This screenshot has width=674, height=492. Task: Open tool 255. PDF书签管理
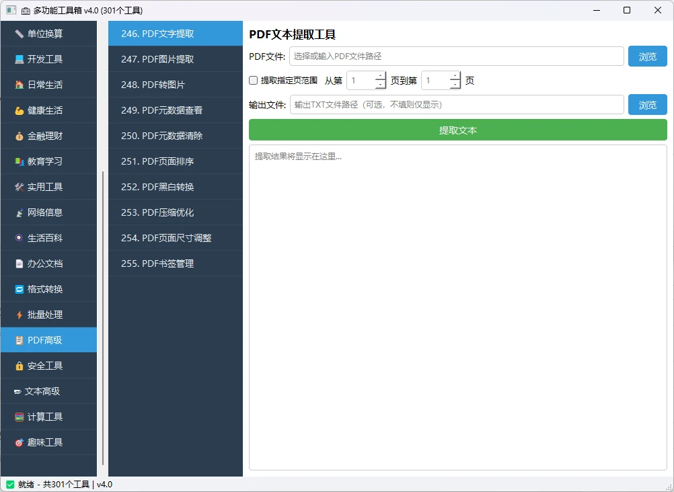176,264
